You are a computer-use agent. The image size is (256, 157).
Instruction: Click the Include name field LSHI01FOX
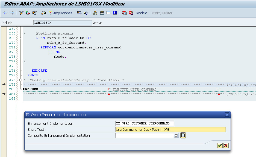click(63, 23)
